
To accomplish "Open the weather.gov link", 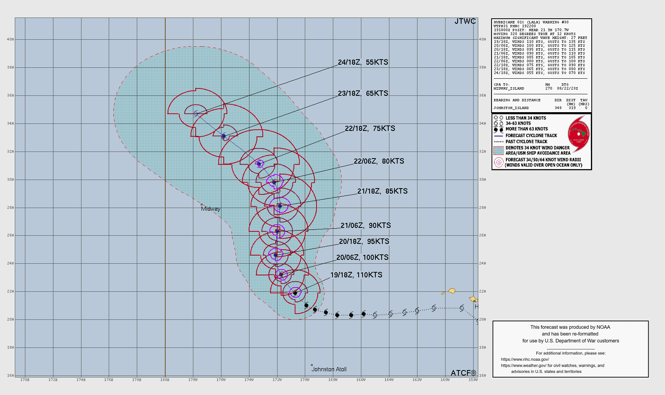I will point(524,366).
